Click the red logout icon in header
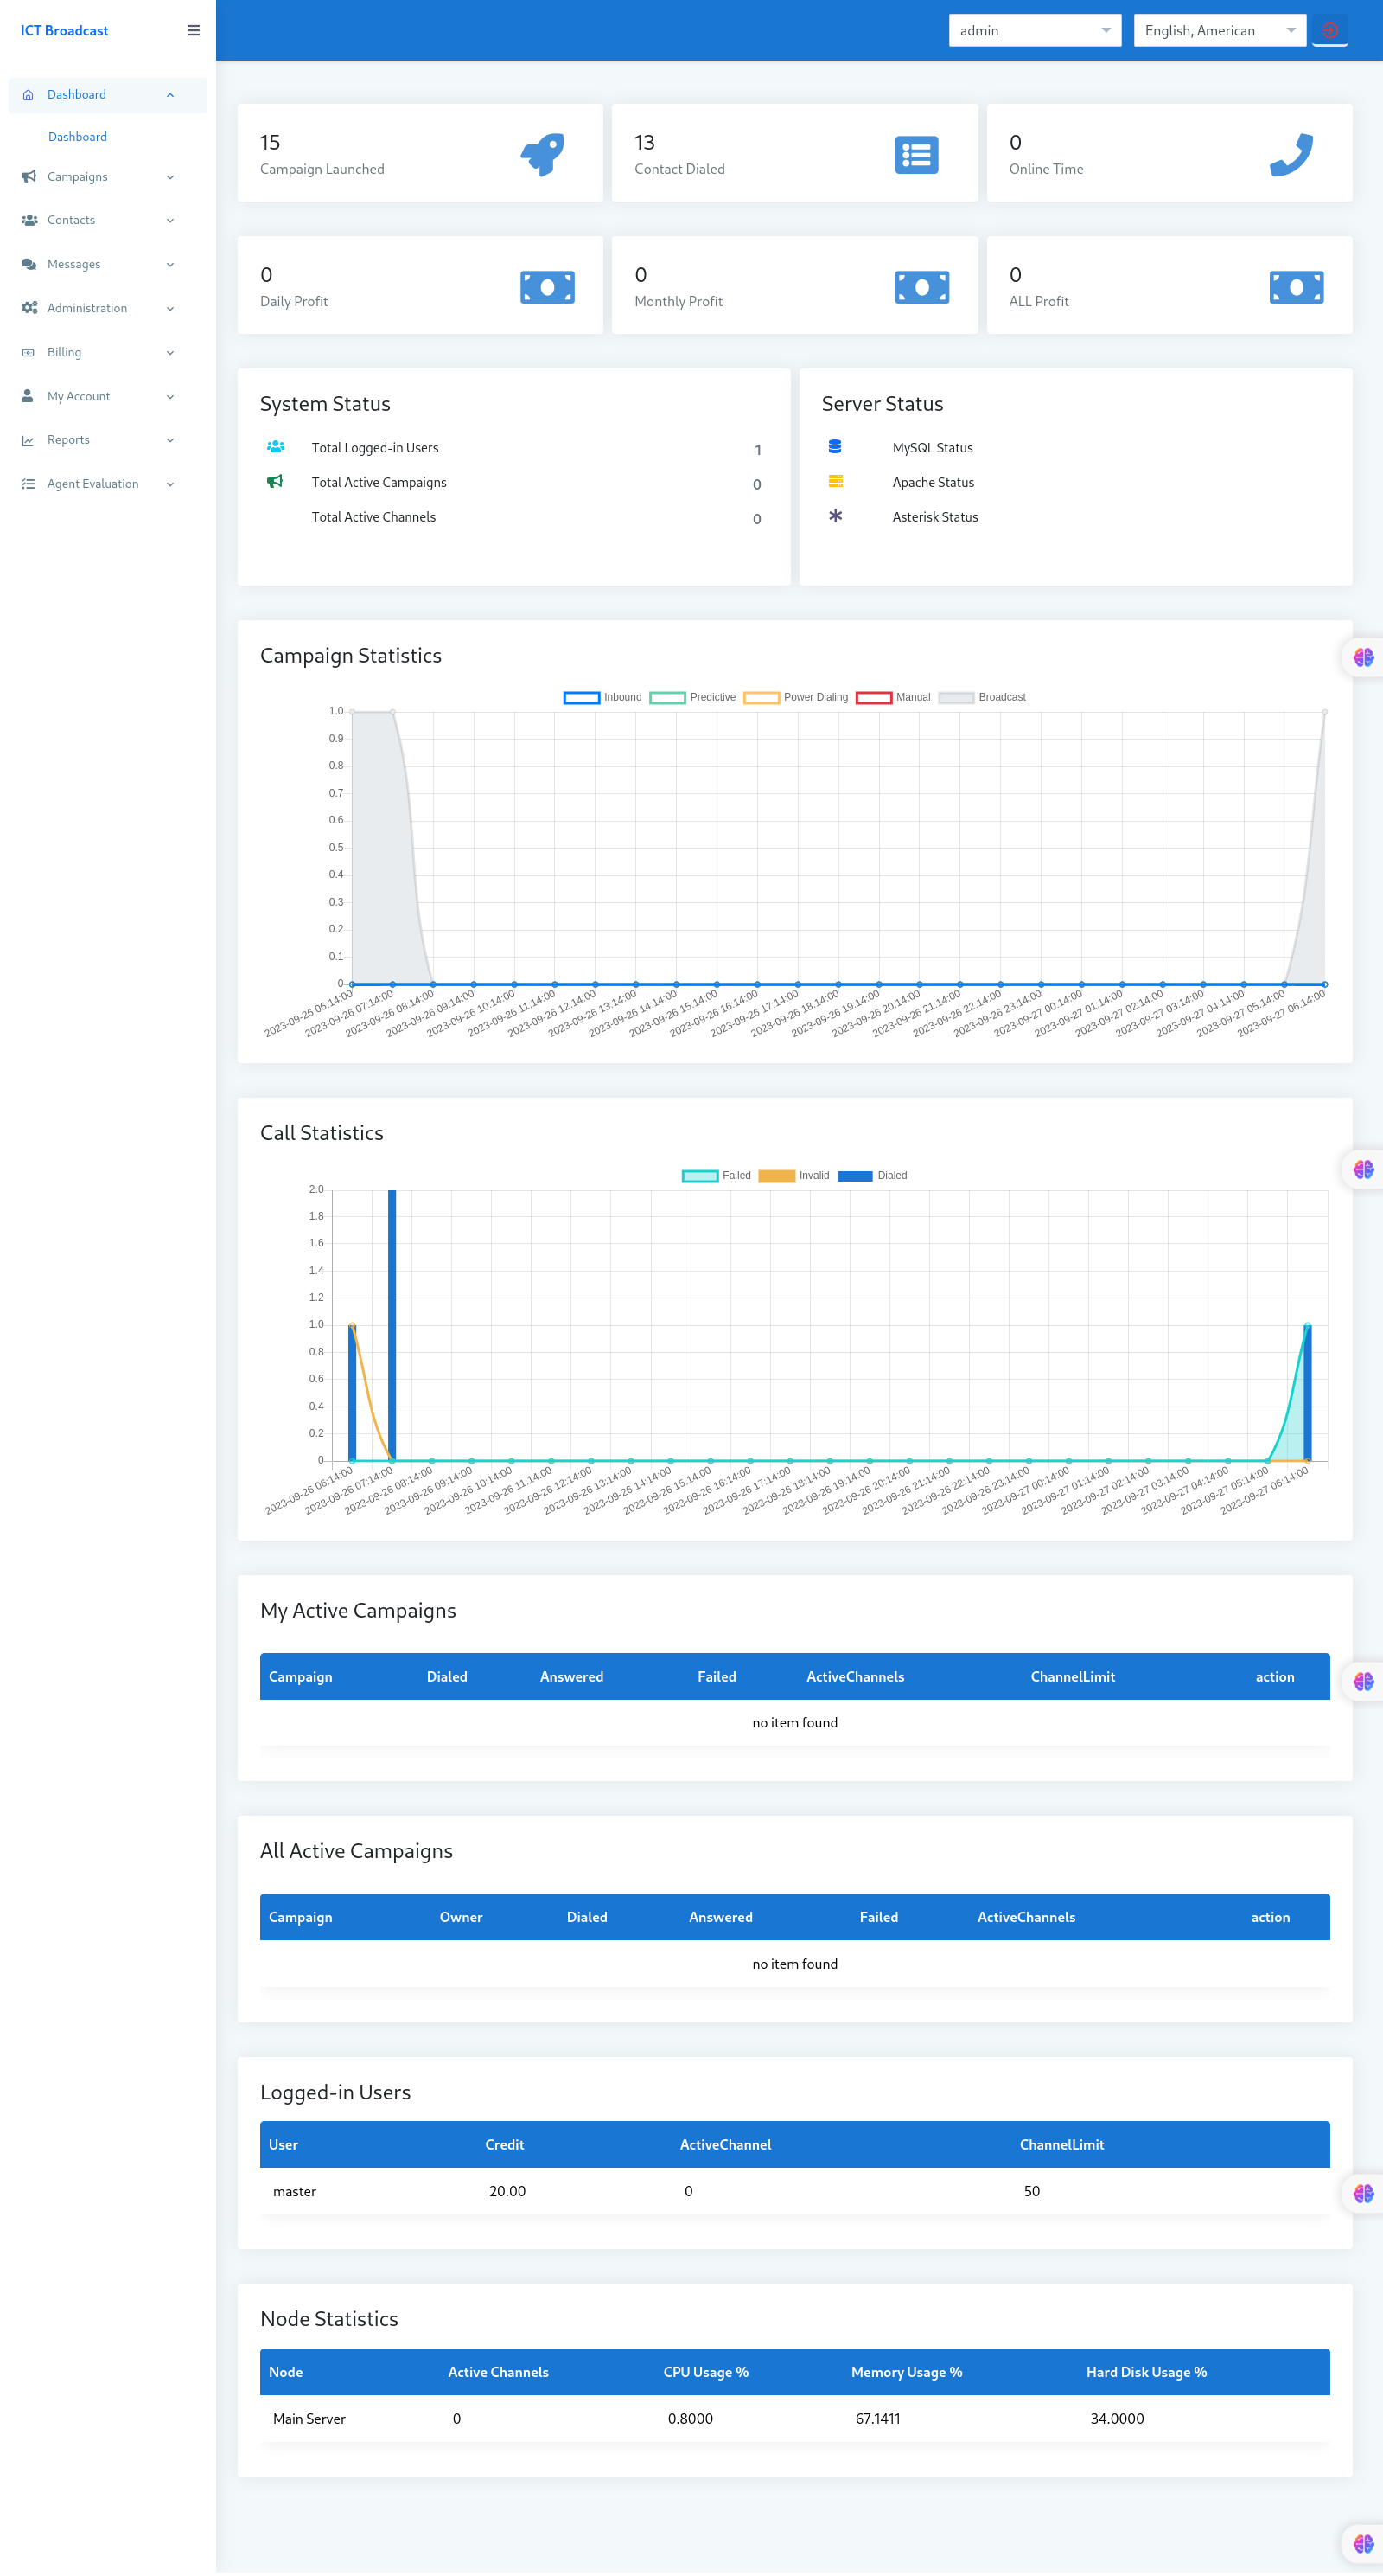The image size is (1383, 2576). (x=1329, y=30)
